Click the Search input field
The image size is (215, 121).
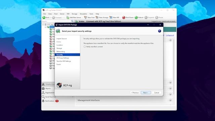(56, 21)
